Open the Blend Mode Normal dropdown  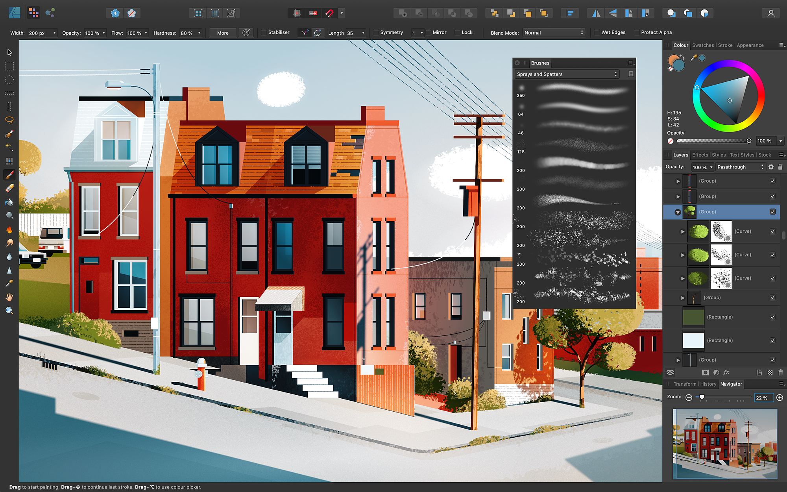pos(554,33)
